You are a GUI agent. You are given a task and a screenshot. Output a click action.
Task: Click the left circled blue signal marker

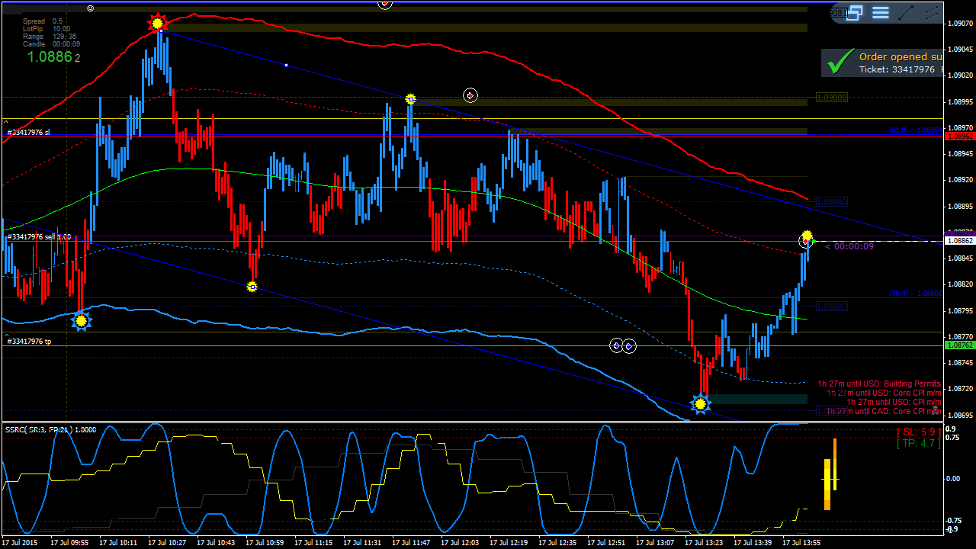click(616, 346)
